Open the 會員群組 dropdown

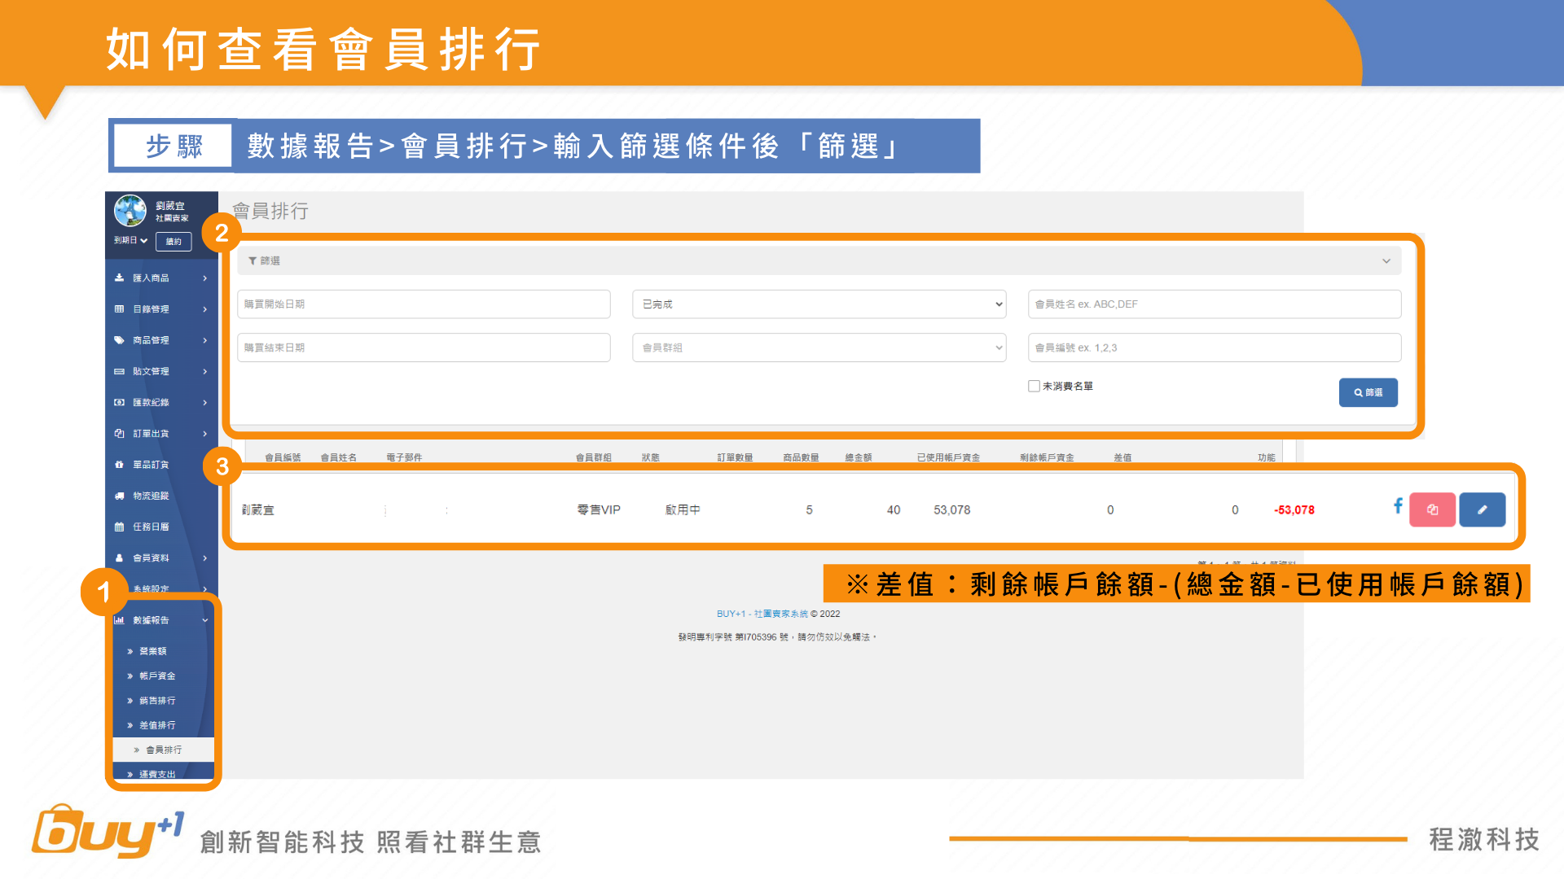[819, 348]
